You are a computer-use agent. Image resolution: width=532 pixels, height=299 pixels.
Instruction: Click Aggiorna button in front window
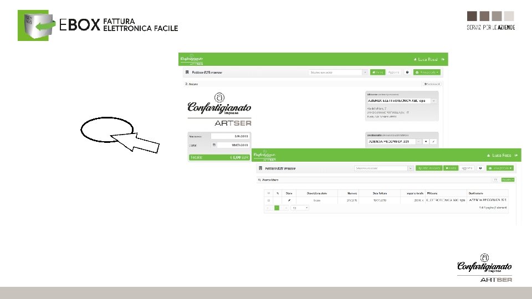(x=467, y=168)
